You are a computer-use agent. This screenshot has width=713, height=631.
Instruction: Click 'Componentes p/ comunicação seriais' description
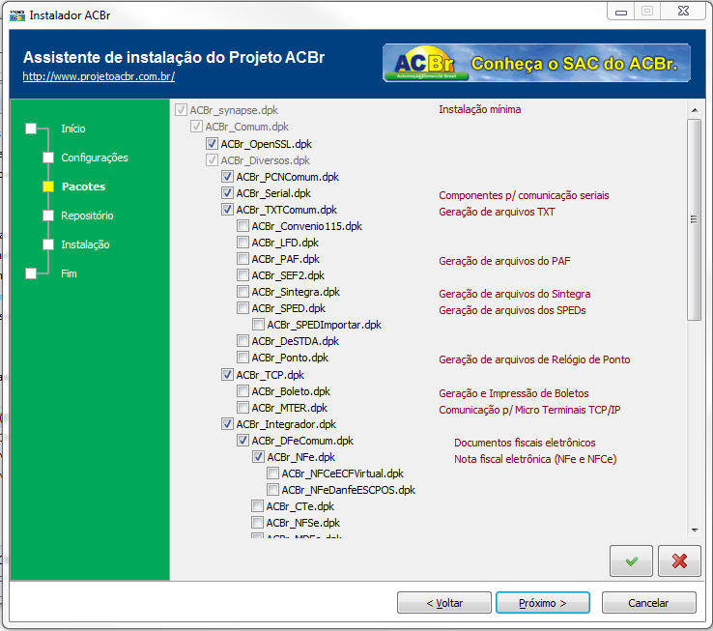524,195
